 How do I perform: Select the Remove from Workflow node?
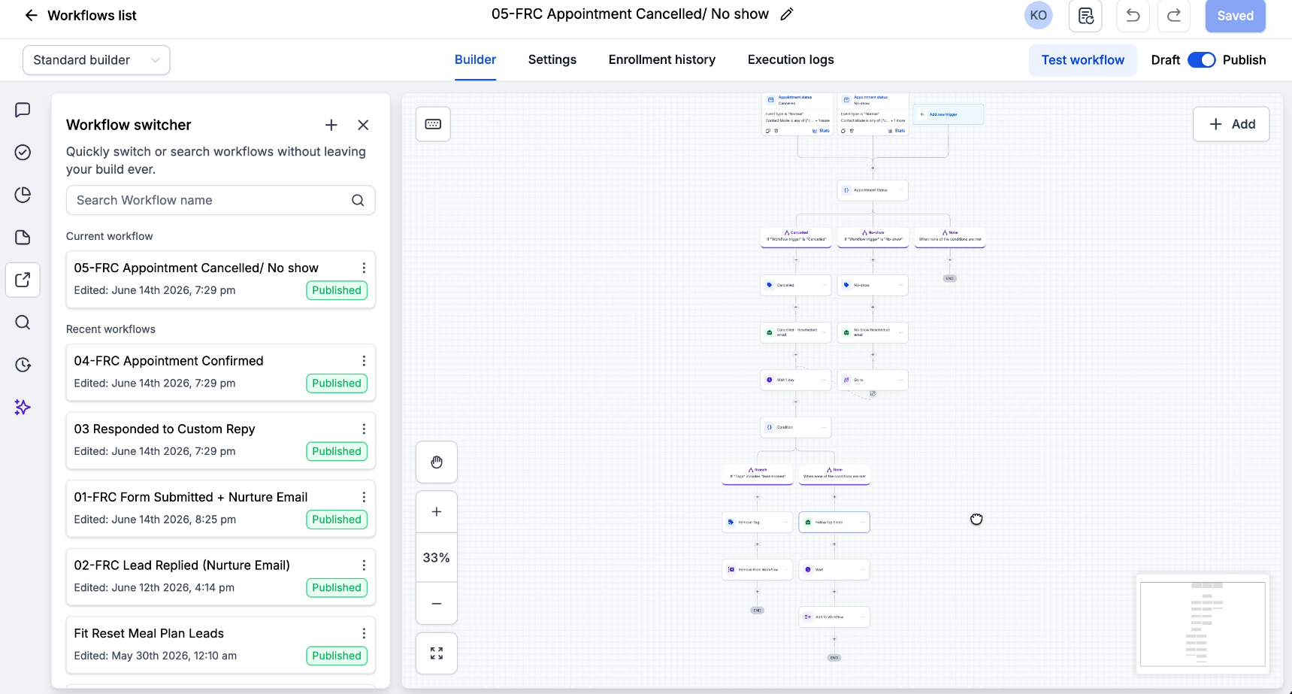click(x=758, y=569)
